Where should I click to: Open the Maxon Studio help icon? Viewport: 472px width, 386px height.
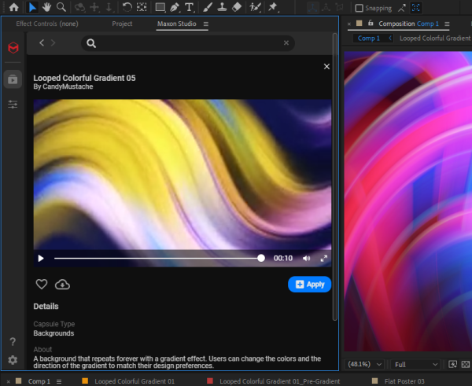[x=13, y=342]
